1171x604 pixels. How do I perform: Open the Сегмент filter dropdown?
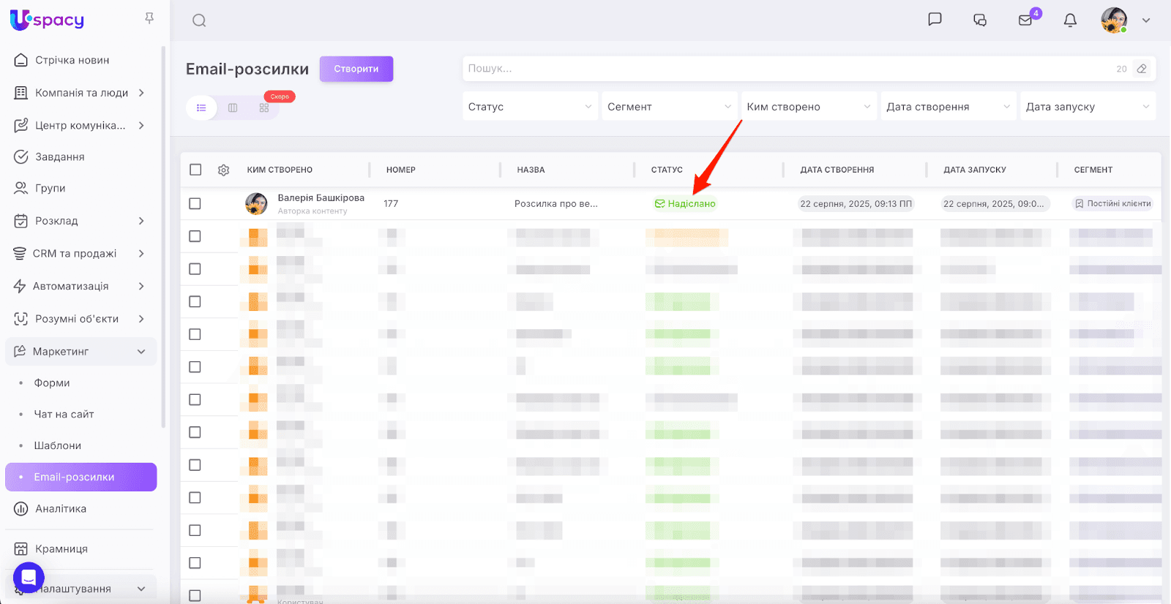tap(669, 107)
